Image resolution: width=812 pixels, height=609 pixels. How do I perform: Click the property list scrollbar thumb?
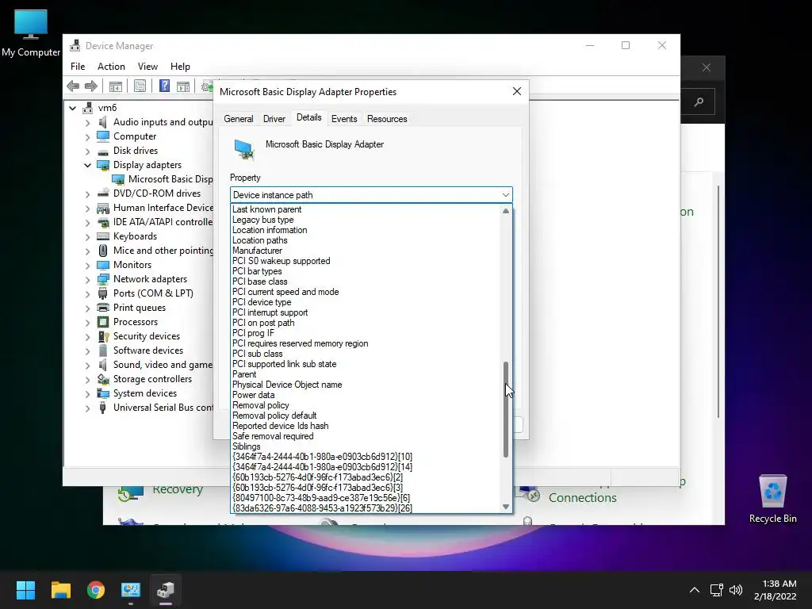(506, 410)
